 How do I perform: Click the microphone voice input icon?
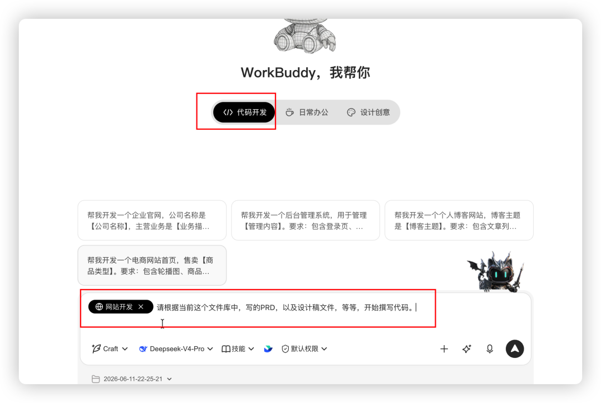coord(490,349)
